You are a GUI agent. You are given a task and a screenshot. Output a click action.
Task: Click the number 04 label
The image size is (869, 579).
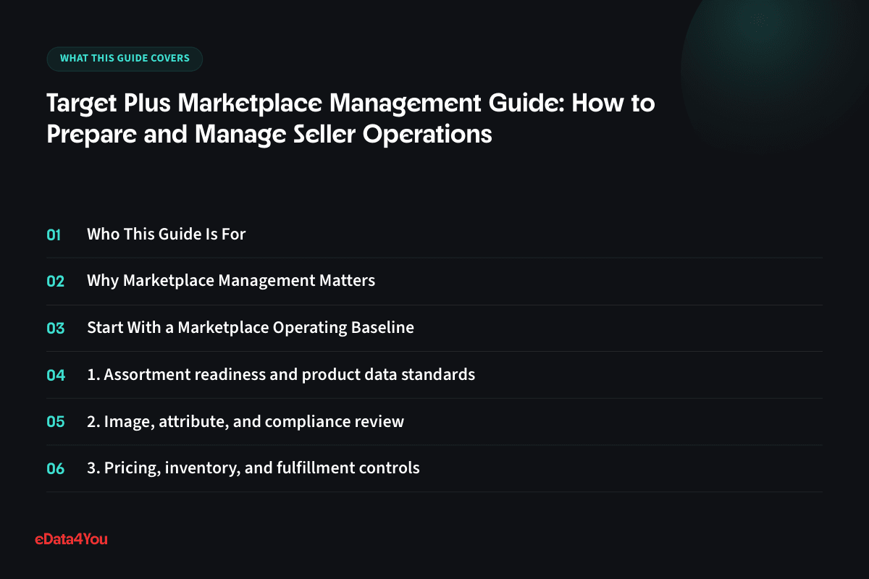click(x=56, y=375)
